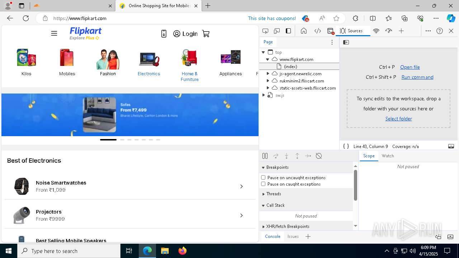Open the DevTools Welcome home tool
The image size is (459, 258).
(x=304, y=31)
